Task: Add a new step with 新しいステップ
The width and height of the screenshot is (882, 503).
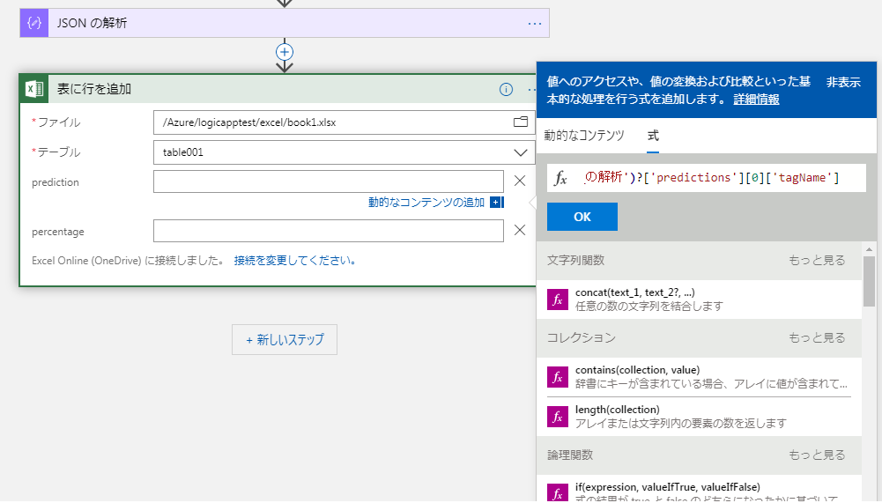Action: click(x=285, y=340)
